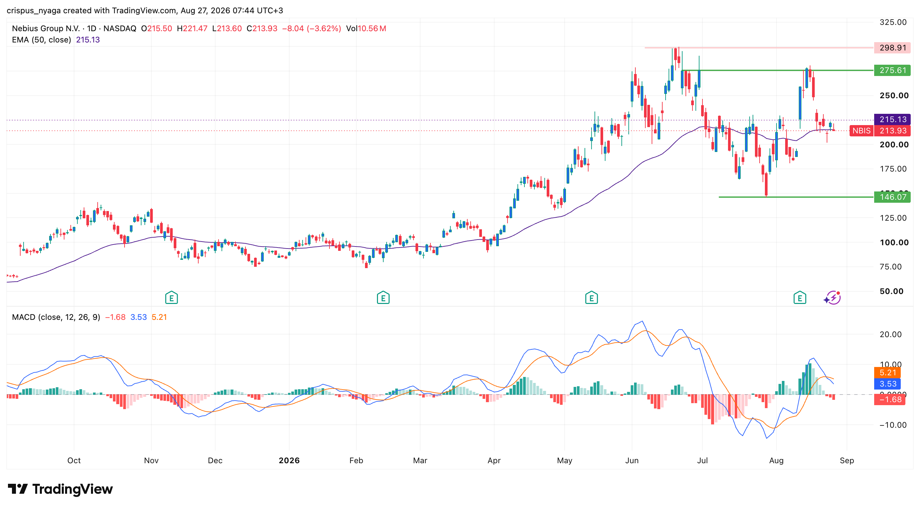Click the red −1.68 histogram axis label

click(890, 400)
